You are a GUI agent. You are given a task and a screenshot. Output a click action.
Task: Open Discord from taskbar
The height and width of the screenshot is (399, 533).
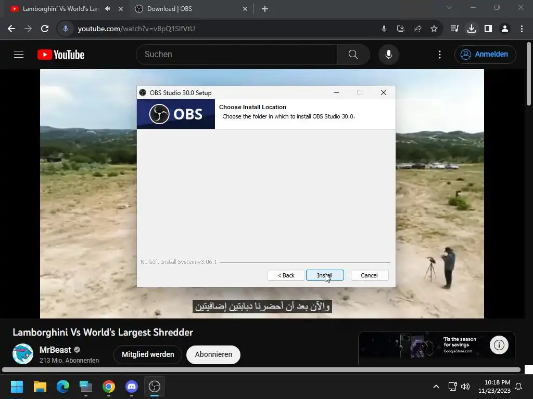132,387
